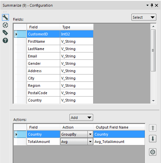Expand Avg action dropdown for TotalAmount
The image size is (161, 163).
coord(90,142)
